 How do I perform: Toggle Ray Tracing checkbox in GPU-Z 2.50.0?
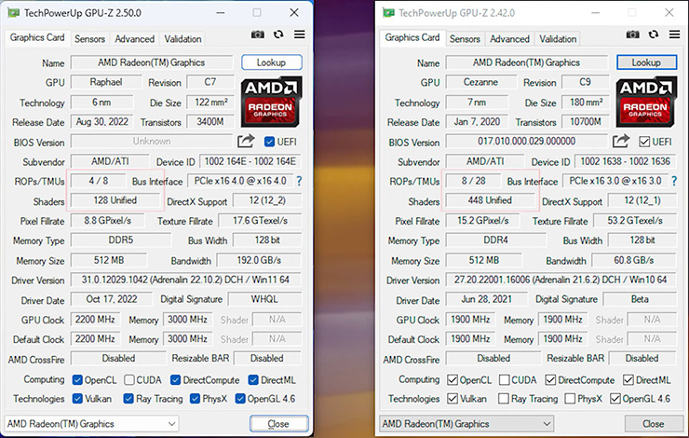(128, 399)
